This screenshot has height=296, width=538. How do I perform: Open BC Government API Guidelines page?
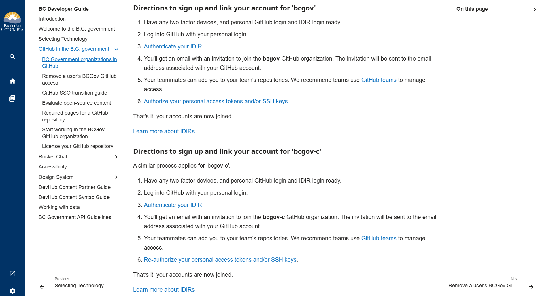(75, 217)
